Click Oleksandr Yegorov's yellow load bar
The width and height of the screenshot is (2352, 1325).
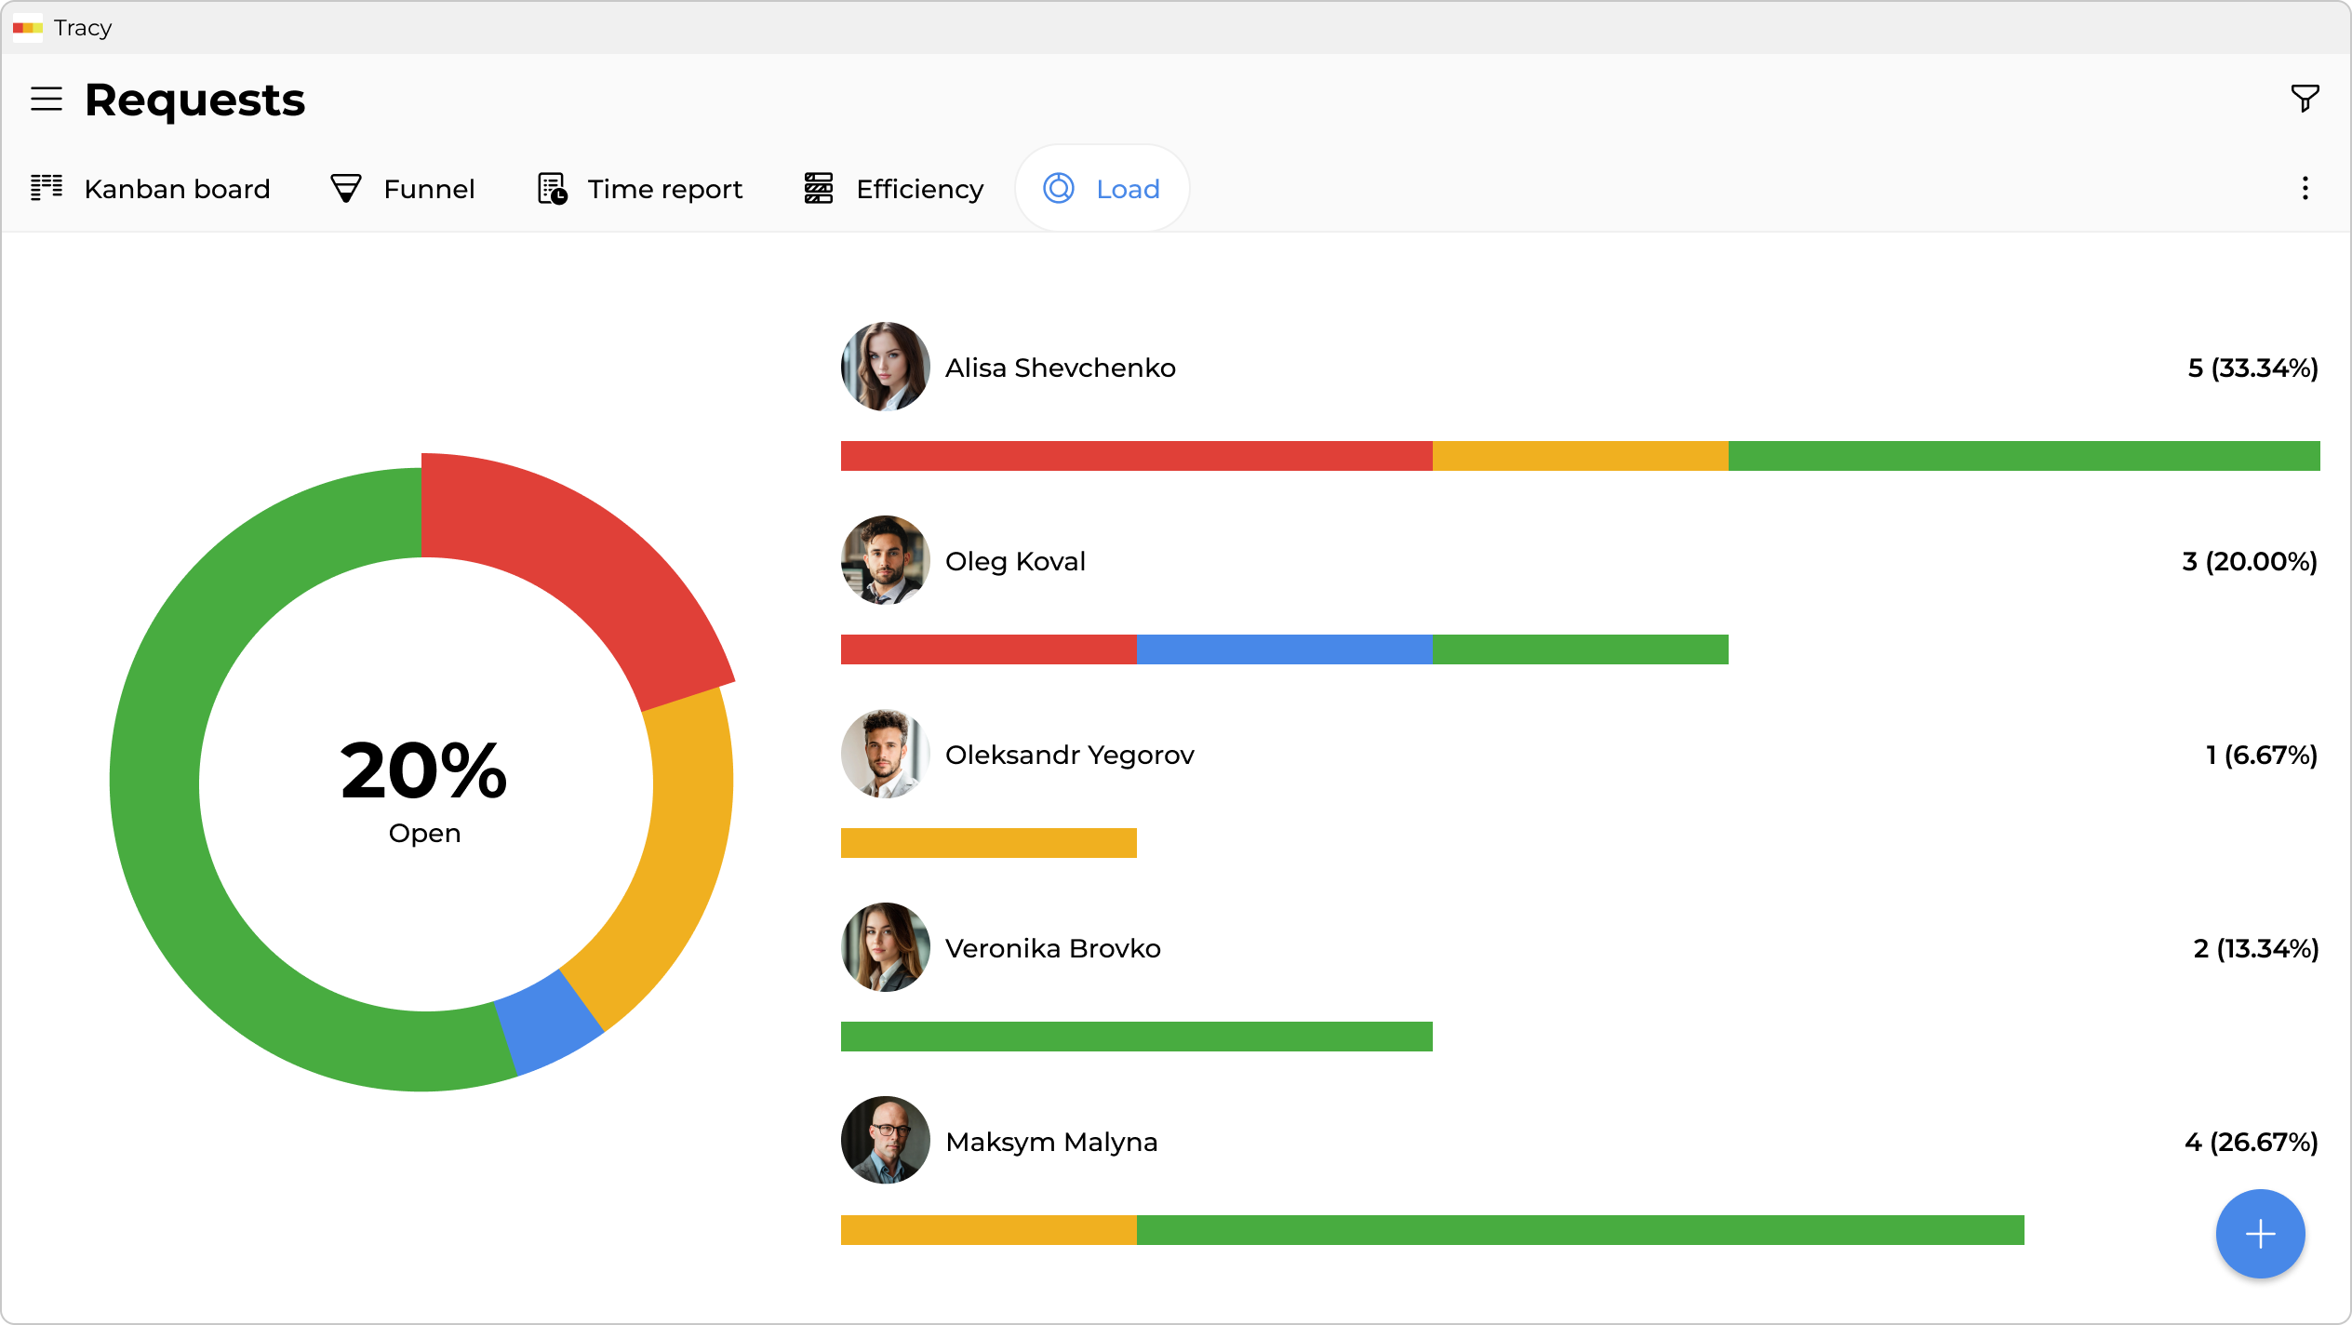(988, 843)
